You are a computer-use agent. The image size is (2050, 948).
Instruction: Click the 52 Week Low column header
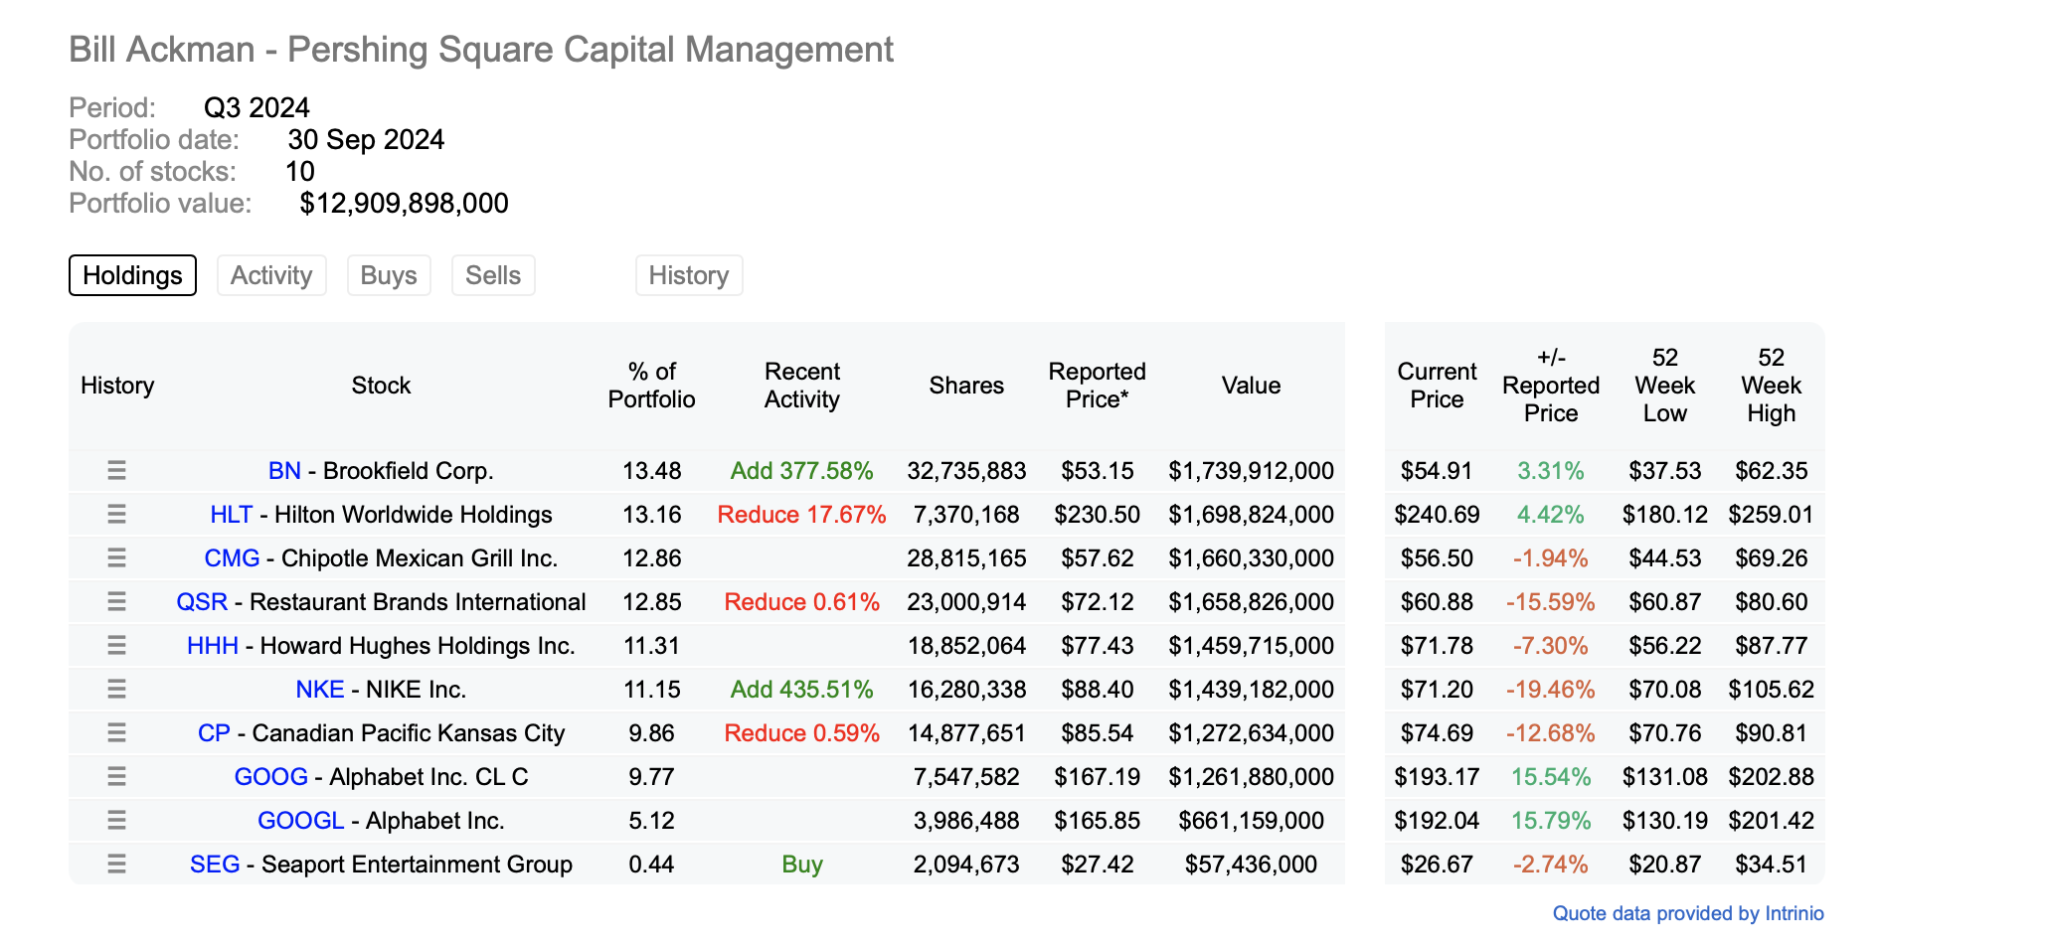pyautogui.click(x=1665, y=386)
